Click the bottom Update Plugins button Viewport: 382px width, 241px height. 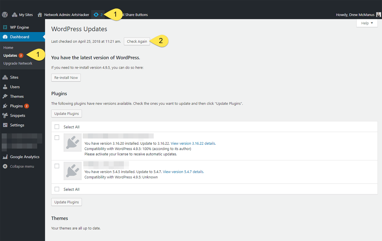tap(67, 202)
